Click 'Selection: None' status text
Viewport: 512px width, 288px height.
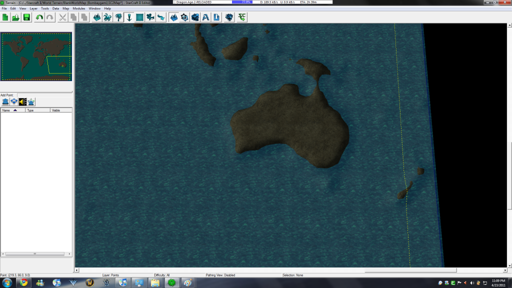click(293, 275)
